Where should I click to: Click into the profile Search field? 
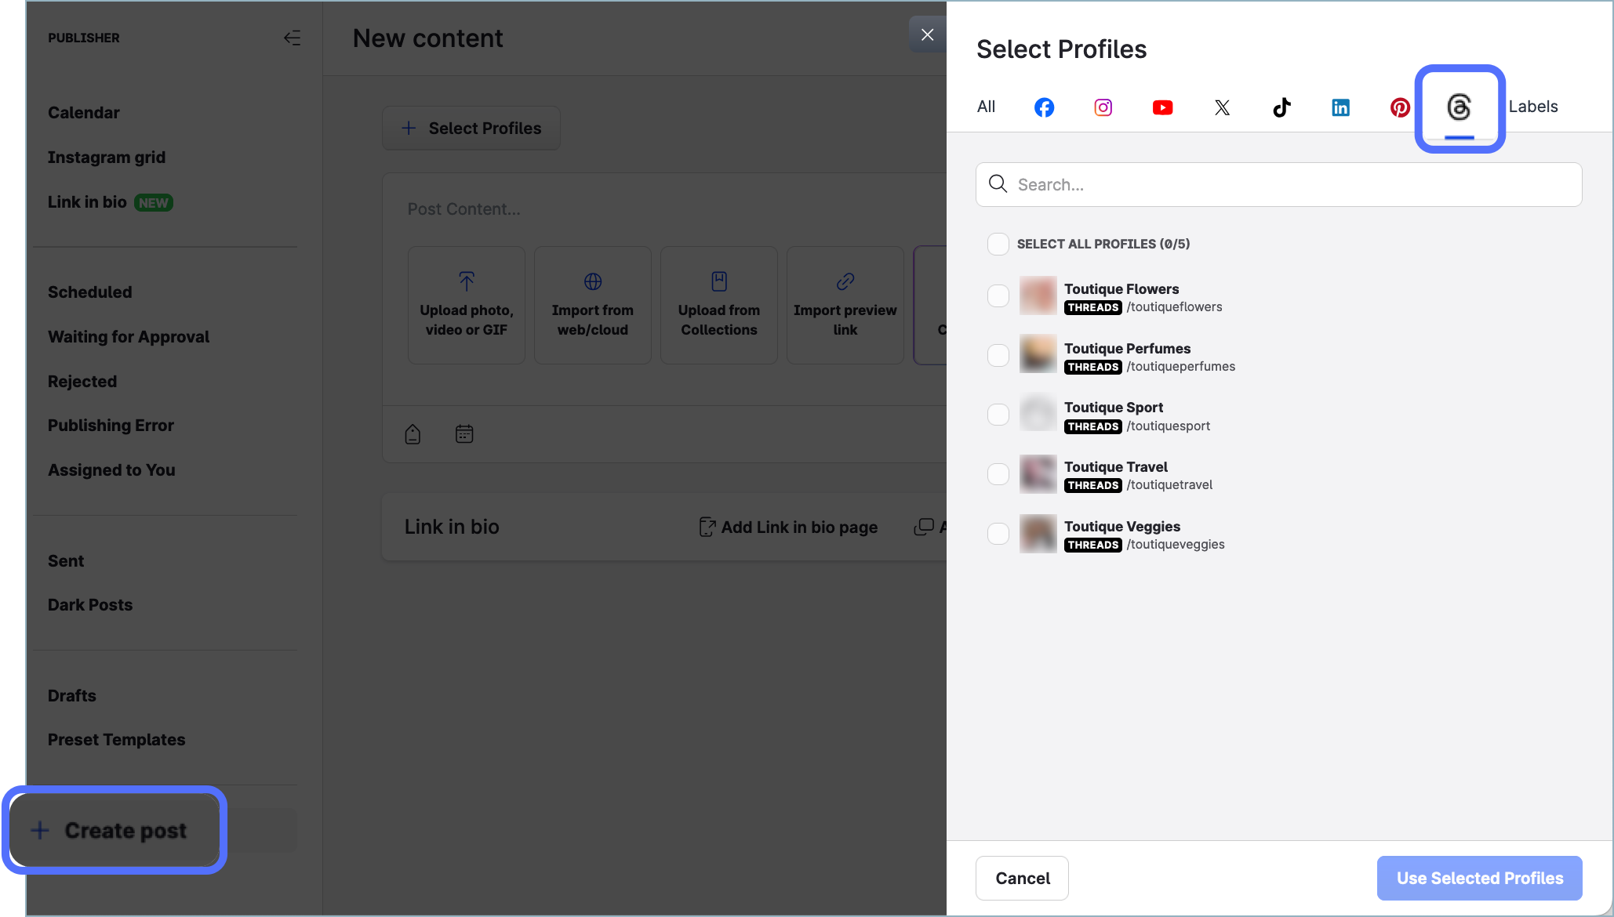click(1278, 185)
